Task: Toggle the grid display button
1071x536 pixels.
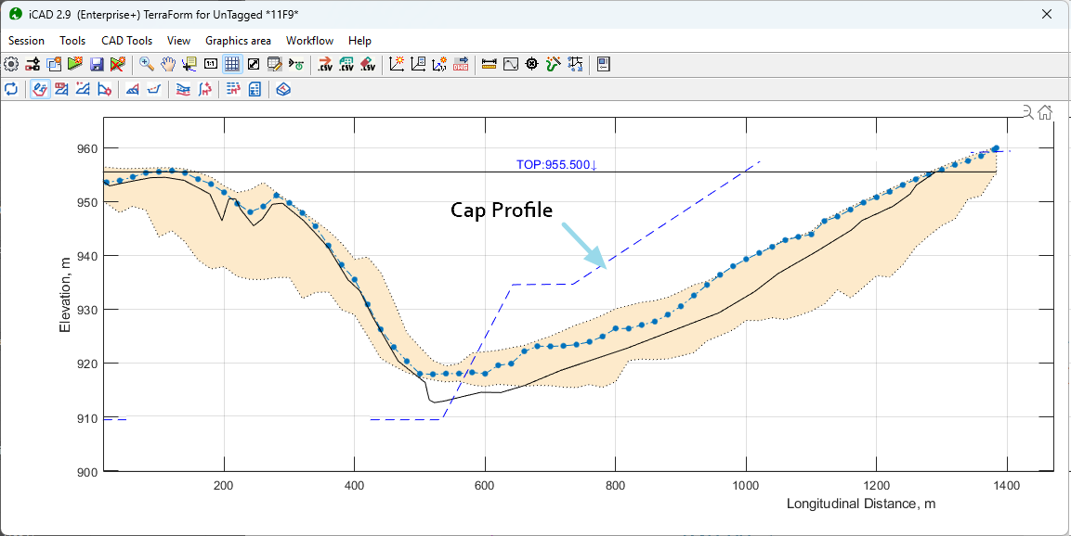Action: [232, 65]
